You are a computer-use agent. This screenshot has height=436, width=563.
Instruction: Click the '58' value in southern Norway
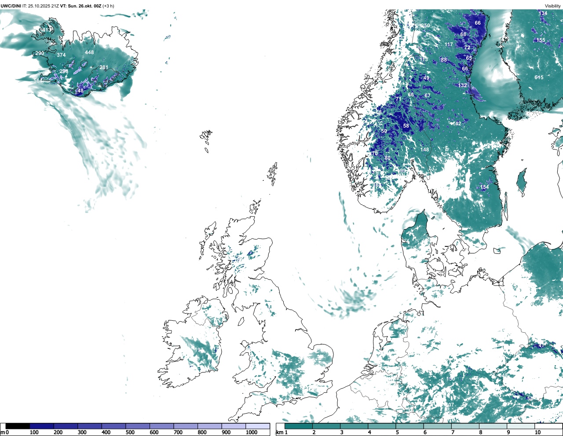406,126
